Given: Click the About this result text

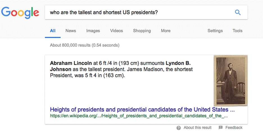Looking at the screenshot, I should [198, 128].
